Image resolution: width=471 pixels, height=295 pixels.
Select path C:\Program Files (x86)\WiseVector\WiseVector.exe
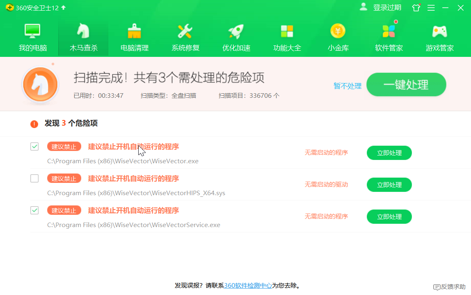pos(123,161)
